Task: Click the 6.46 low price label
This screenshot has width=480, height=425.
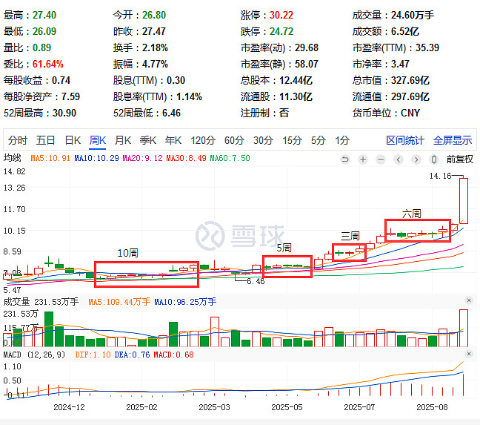Action: pos(256,281)
